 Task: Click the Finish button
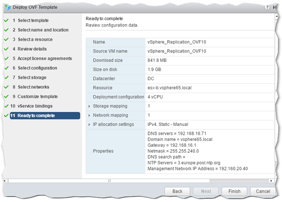[234, 191]
